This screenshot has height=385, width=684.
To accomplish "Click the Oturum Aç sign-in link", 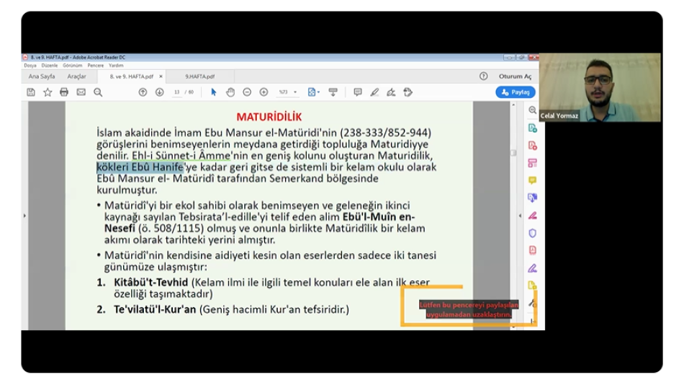I will (515, 76).
